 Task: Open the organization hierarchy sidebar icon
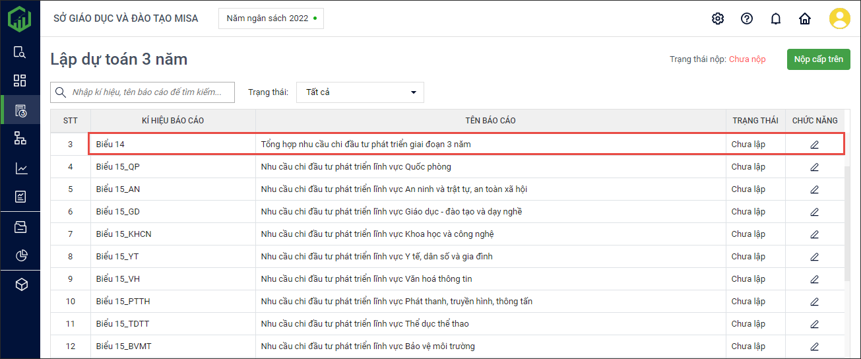click(x=20, y=138)
